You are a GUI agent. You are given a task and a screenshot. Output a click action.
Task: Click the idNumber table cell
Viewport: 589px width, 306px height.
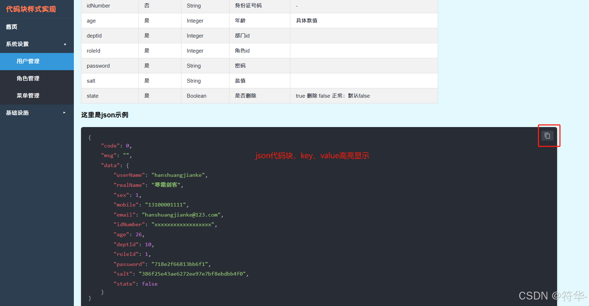pos(110,6)
